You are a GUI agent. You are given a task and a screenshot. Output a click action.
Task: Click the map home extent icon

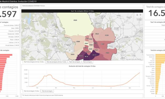tap(137, 15)
